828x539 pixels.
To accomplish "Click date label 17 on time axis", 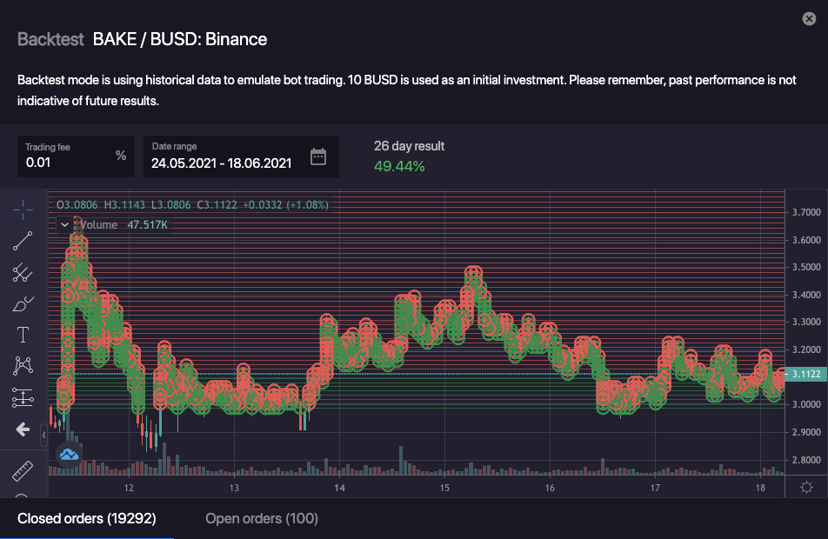I will (655, 488).
